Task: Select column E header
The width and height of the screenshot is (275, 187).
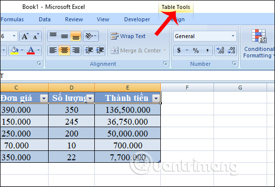Action: 128,88
